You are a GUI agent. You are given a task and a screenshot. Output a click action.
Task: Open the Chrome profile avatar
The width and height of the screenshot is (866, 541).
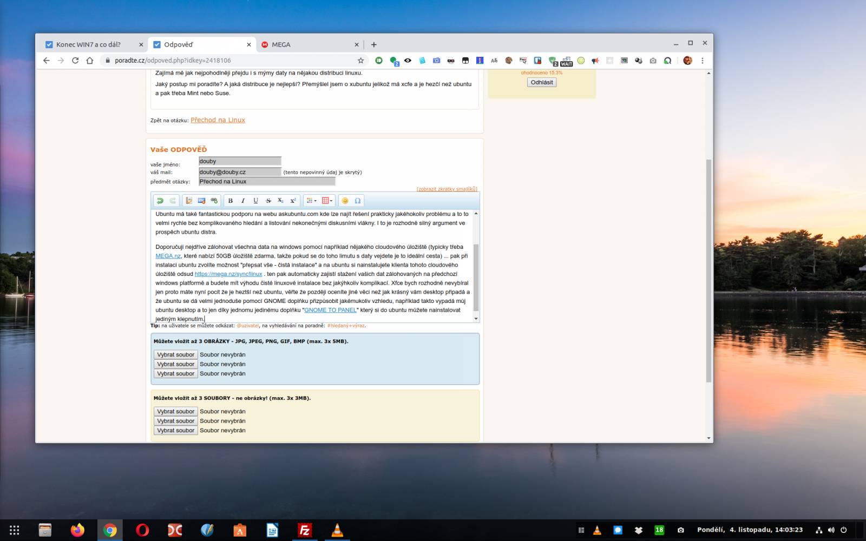coord(687,61)
